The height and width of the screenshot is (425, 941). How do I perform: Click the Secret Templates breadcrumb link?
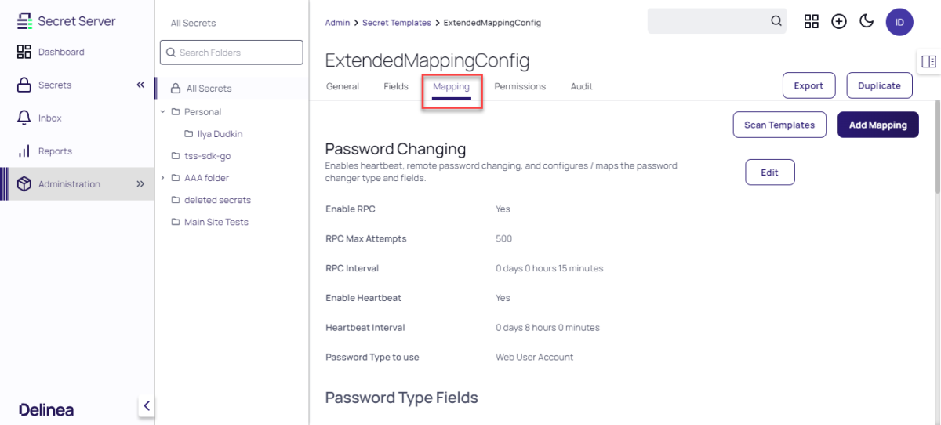click(x=396, y=23)
